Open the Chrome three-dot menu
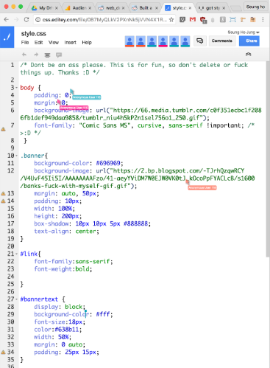 [263, 19]
